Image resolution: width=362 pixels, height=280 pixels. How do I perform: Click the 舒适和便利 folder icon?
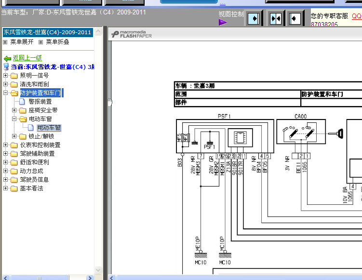point(14,162)
